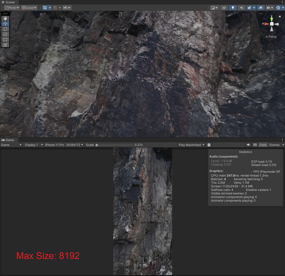
Task: Open the Play Maximized dropdown
Action: [x=191, y=145]
